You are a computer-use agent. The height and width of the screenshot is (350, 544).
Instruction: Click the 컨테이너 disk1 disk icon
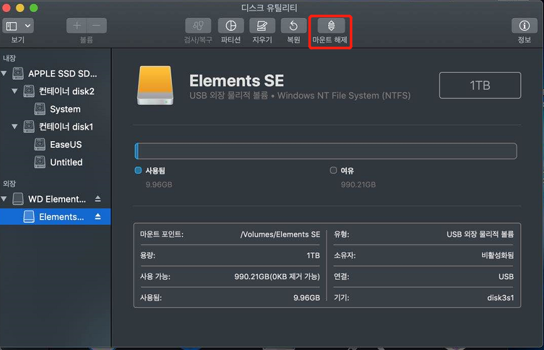coord(29,127)
